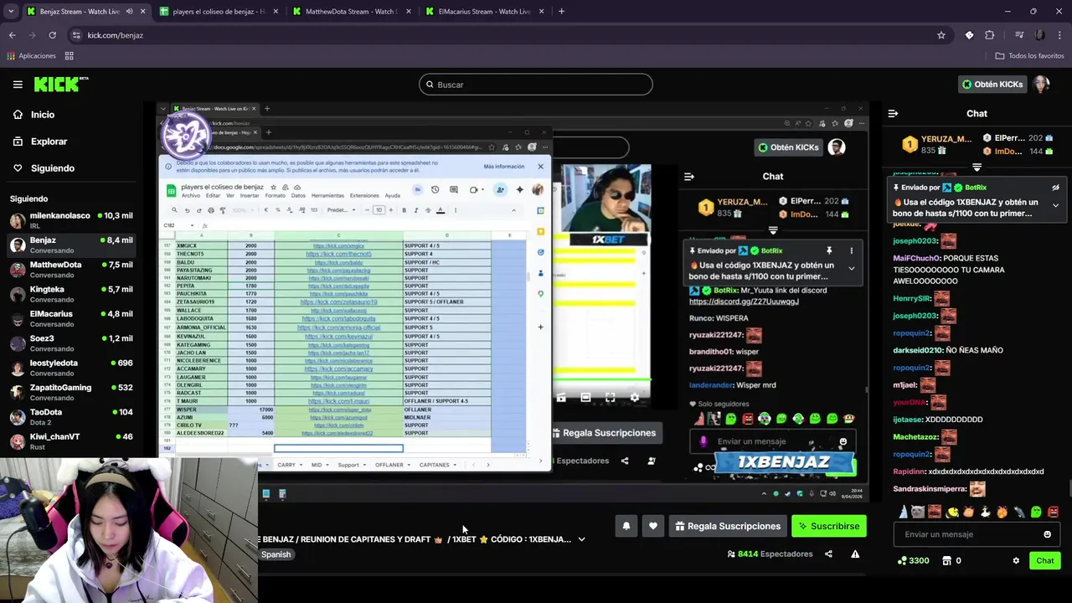The height and width of the screenshot is (603, 1072).
Task: Send message with green Chat button
Action: (x=1045, y=560)
